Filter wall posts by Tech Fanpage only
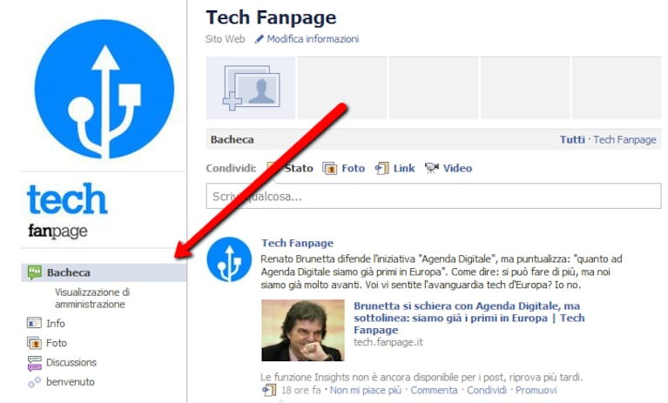The image size is (668, 403). click(x=624, y=139)
